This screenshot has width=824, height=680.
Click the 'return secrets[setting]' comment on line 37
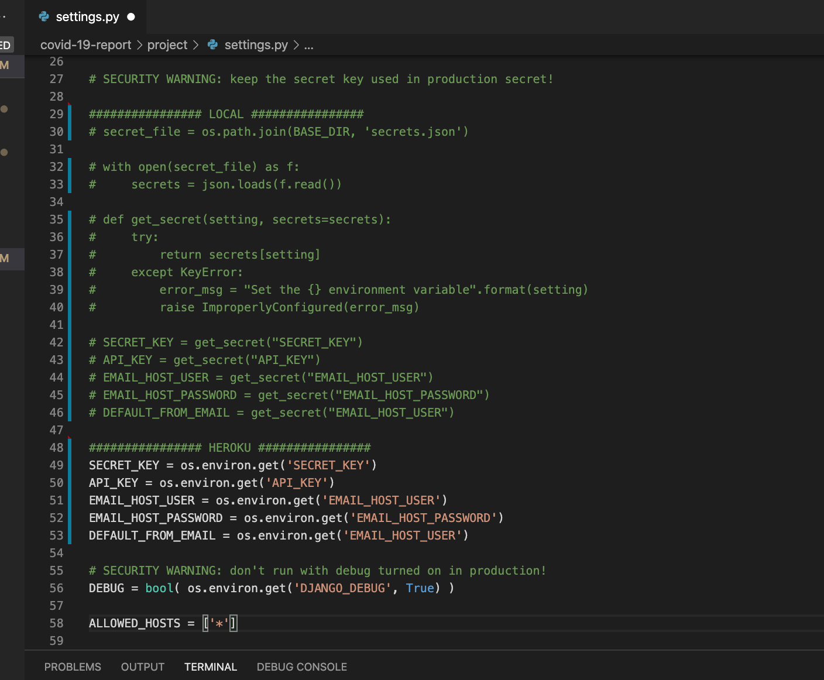click(240, 255)
